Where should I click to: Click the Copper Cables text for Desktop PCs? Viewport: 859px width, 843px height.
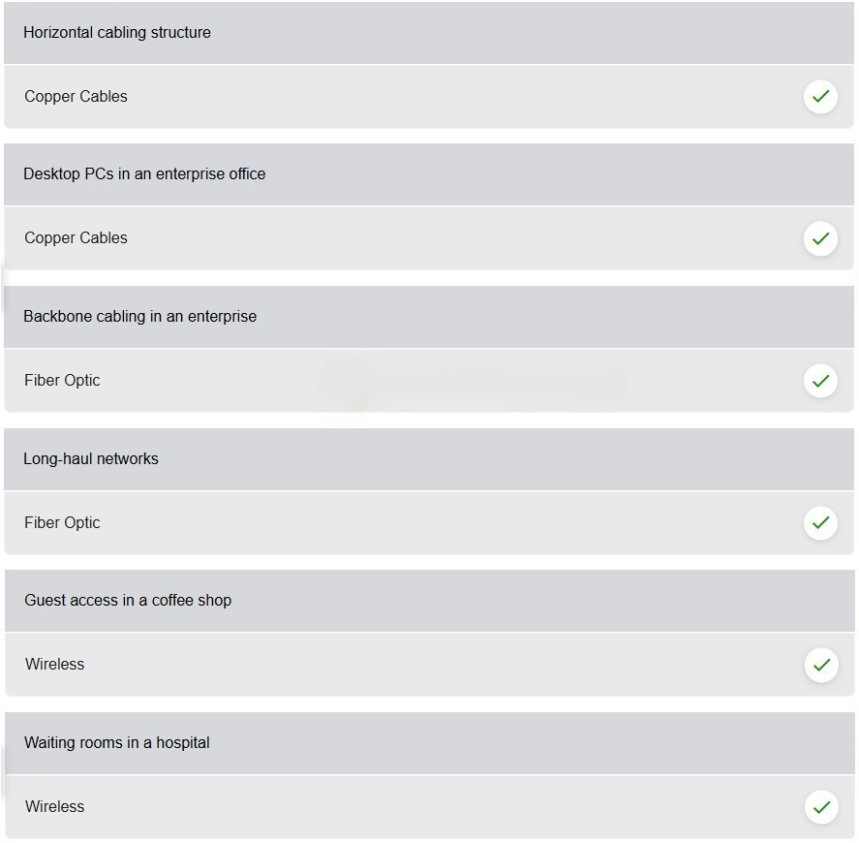coord(76,238)
